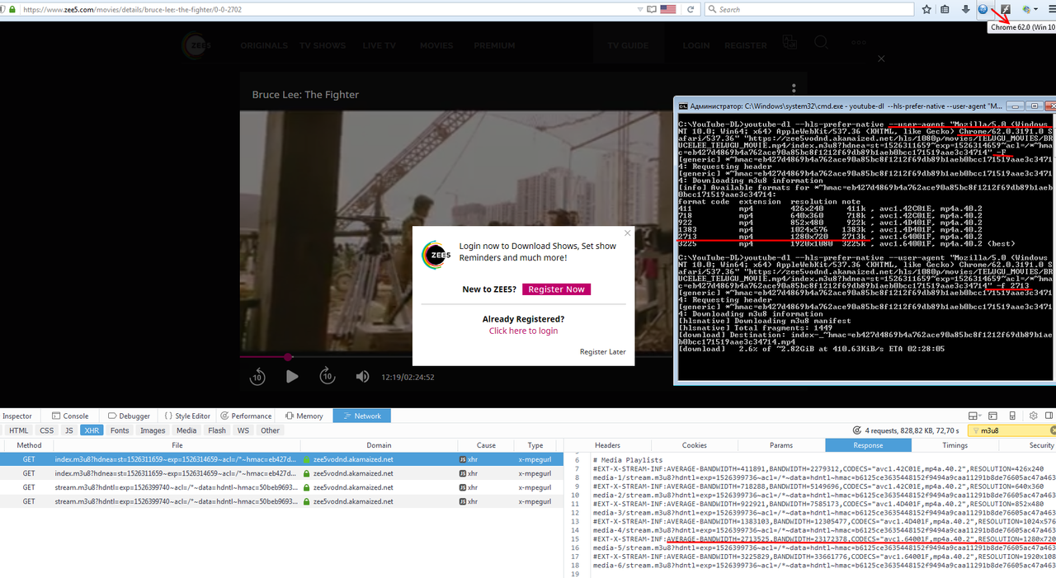
Task: Click the video seek bar position knob
Action: pos(288,357)
